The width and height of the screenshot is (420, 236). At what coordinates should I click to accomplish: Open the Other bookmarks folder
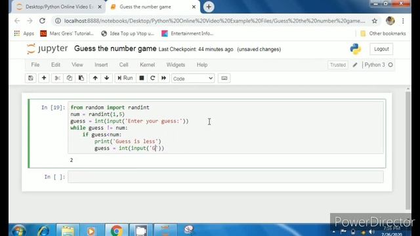[383, 33]
